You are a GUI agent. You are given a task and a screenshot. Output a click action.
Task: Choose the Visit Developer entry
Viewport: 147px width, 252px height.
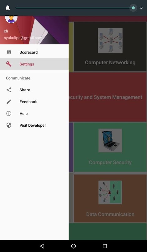click(x=34, y=125)
